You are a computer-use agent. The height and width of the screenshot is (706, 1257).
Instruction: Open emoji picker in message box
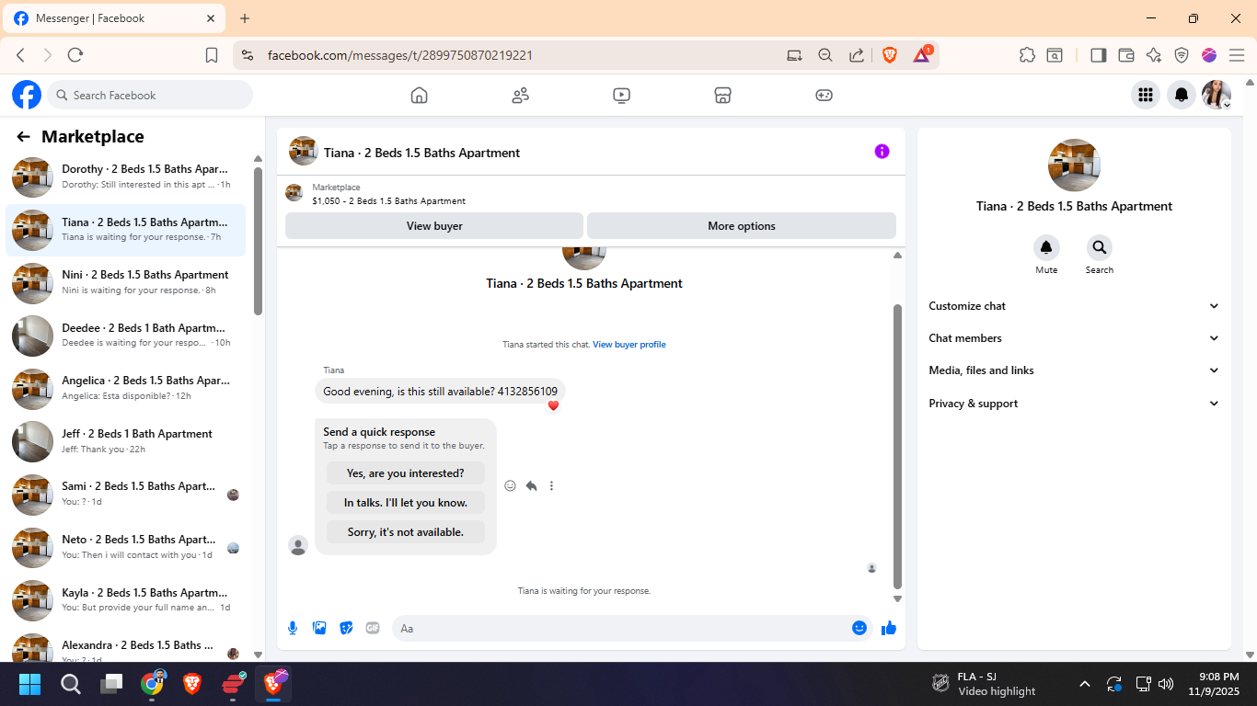(x=859, y=628)
